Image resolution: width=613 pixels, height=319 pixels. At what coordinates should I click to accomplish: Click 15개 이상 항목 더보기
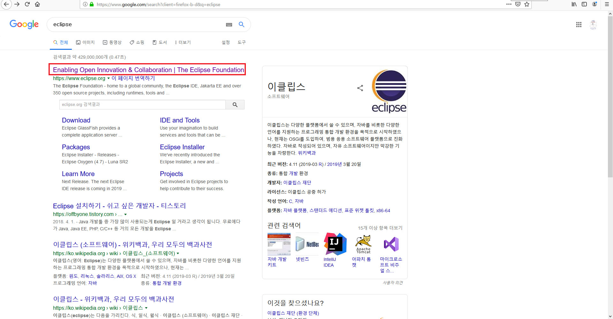[x=380, y=228]
